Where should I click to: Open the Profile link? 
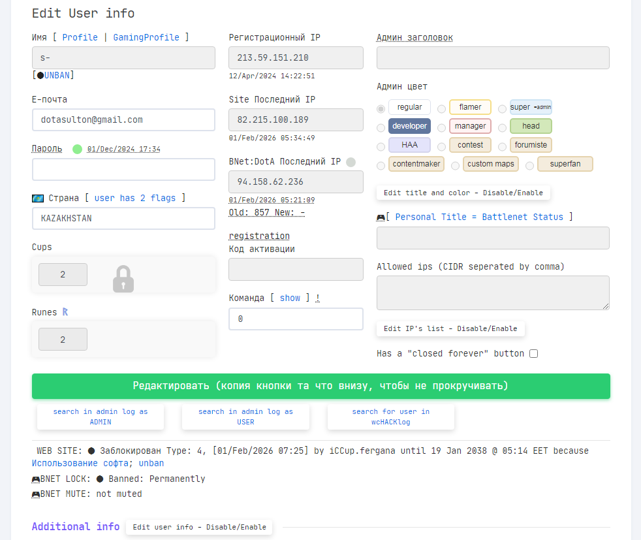(80, 38)
